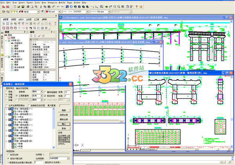
Task: Select the 自动计算比例 radio button
Action: point(9,158)
